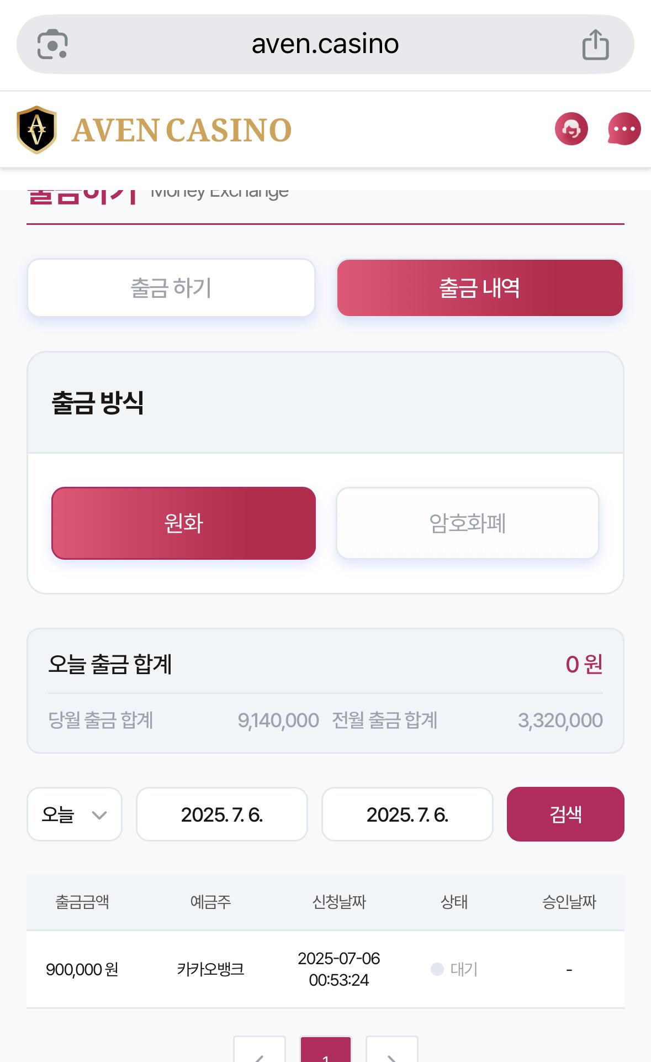Image resolution: width=651 pixels, height=1062 pixels.
Task: Open the chat bubble icon
Action: [x=624, y=129]
